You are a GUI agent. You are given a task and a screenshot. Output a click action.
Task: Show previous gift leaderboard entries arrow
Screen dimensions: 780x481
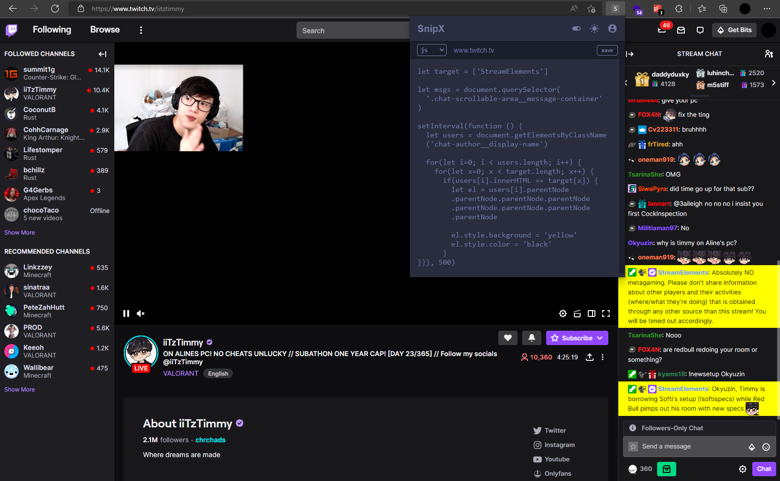coord(626,83)
